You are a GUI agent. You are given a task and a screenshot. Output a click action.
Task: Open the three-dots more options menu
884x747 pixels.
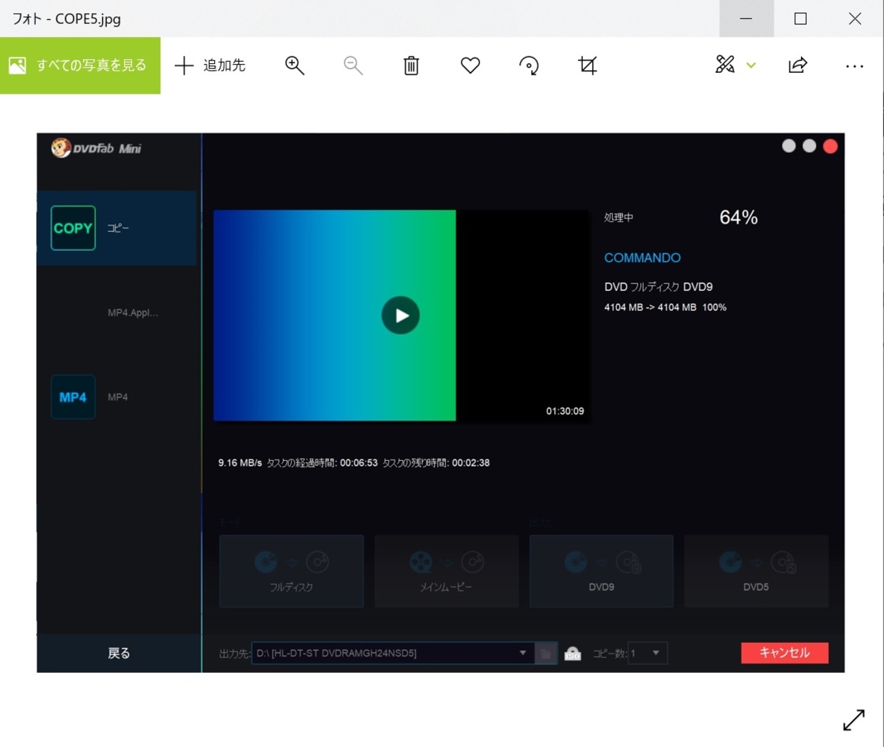coord(854,66)
